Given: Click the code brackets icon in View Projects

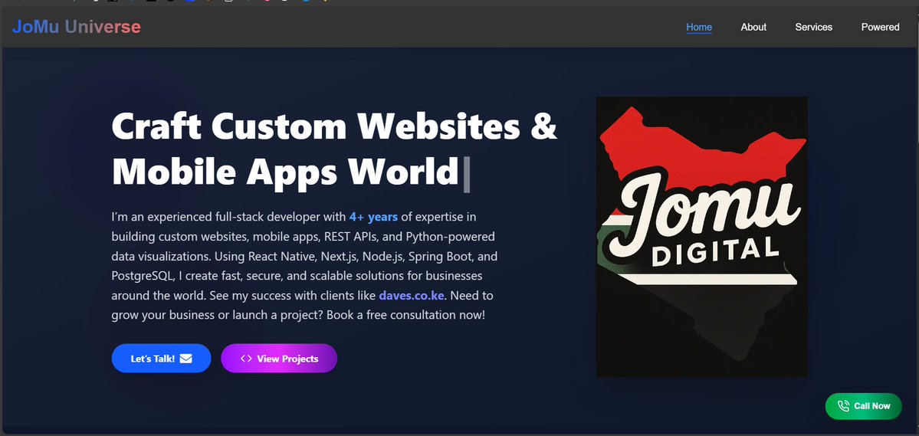Looking at the screenshot, I should [246, 359].
